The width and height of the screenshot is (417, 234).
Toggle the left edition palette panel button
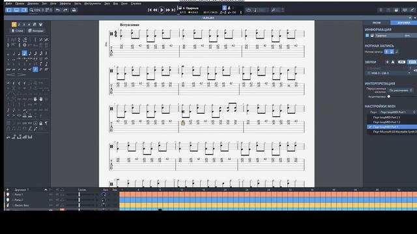(x=9, y=10)
